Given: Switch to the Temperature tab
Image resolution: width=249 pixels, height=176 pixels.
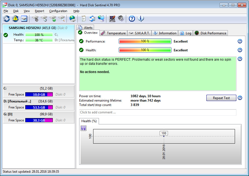Looking at the screenshot, I should [113, 33].
